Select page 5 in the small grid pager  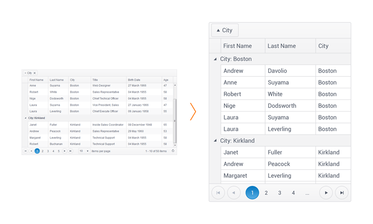pyautogui.click(x=58, y=151)
